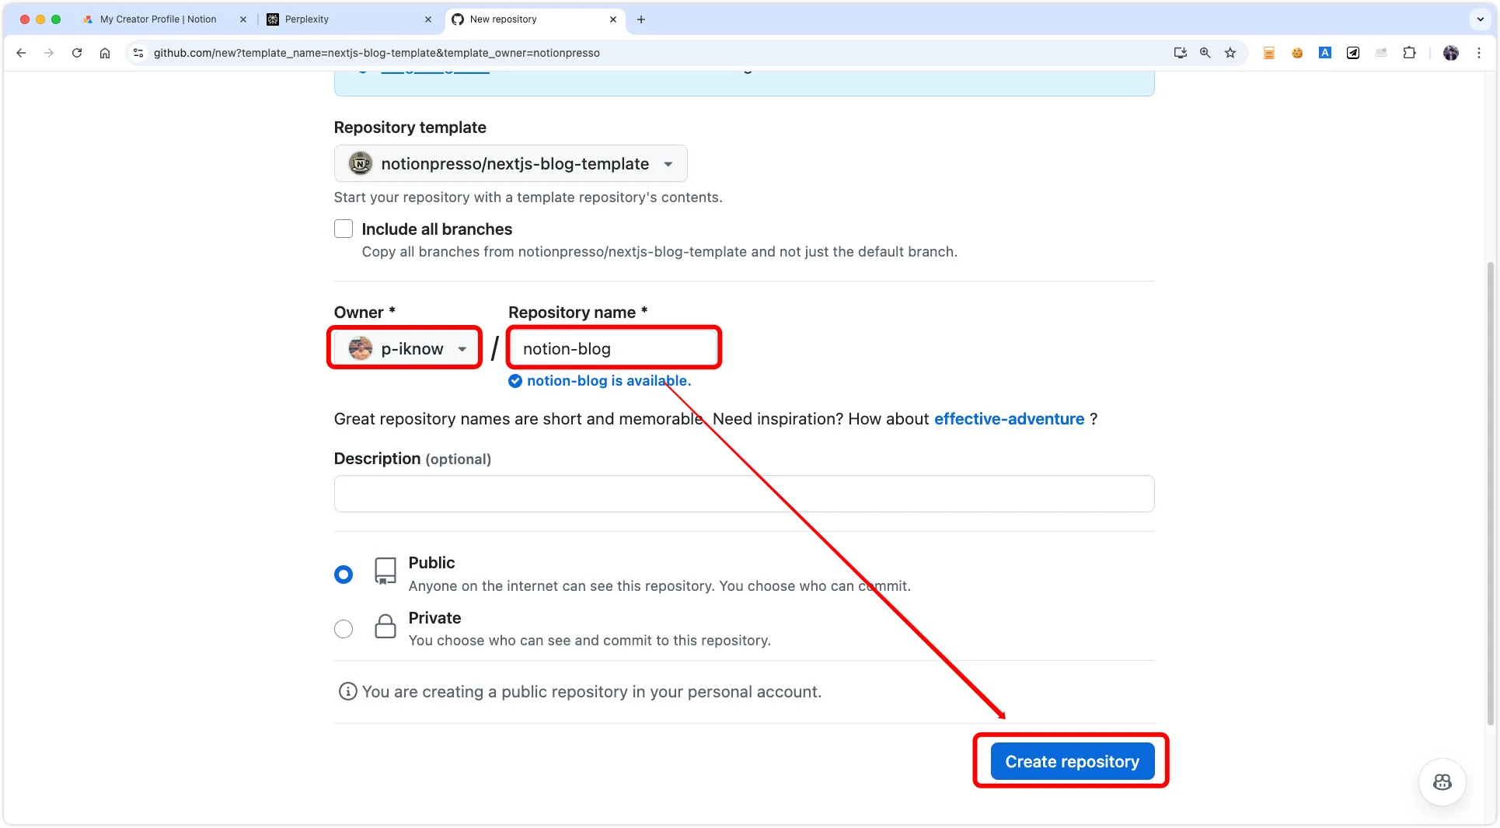Click the Copilot chat icon
The width and height of the screenshot is (1500, 828).
pos(1442,782)
